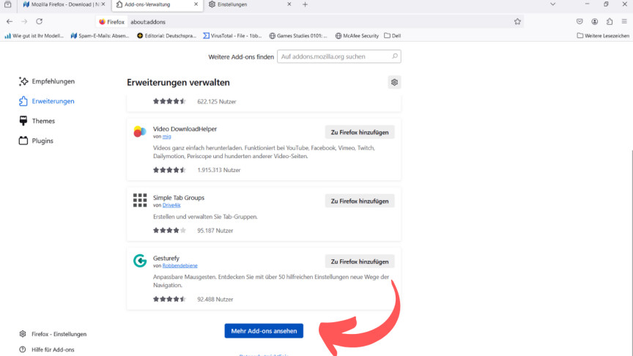
Task: Open the Themes category
Action: pyautogui.click(x=37, y=121)
